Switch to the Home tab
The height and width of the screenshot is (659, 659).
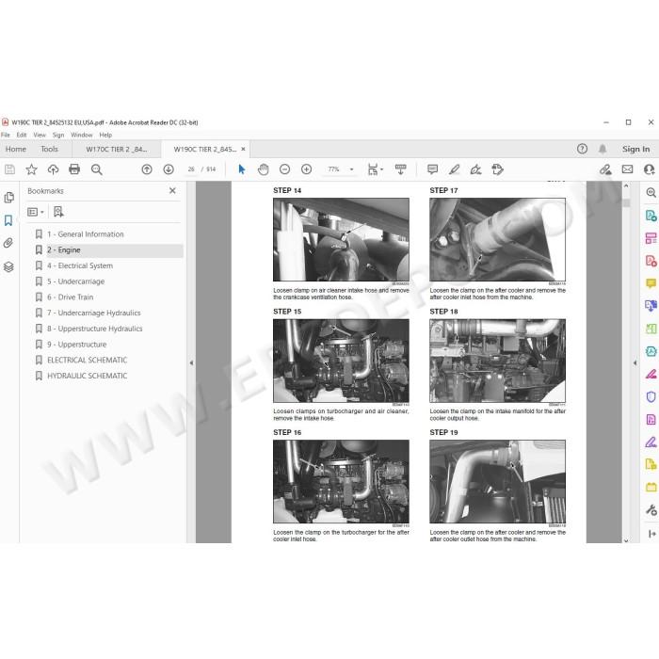click(16, 149)
